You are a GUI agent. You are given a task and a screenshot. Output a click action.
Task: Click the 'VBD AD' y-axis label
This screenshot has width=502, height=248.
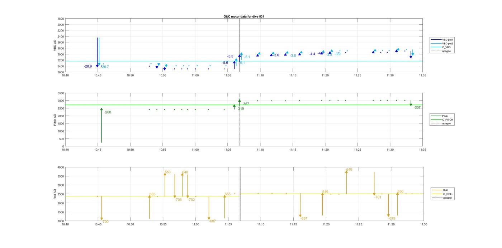coord(55,45)
